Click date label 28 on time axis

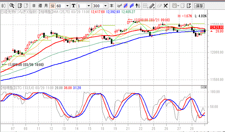192,128
